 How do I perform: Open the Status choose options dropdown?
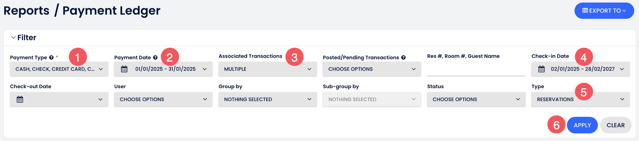(476, 100)
